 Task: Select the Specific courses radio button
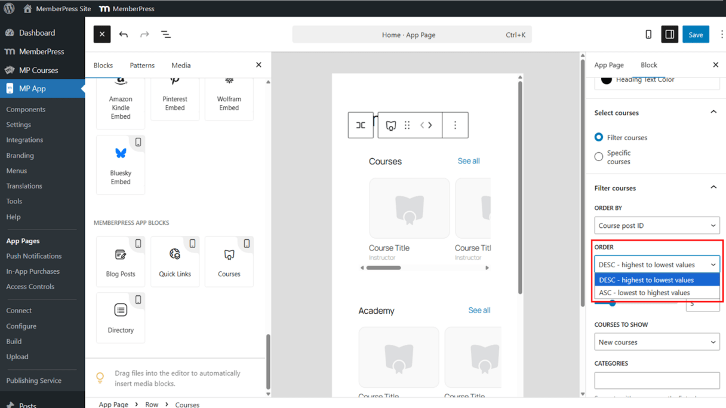click(x=599, y=157)
